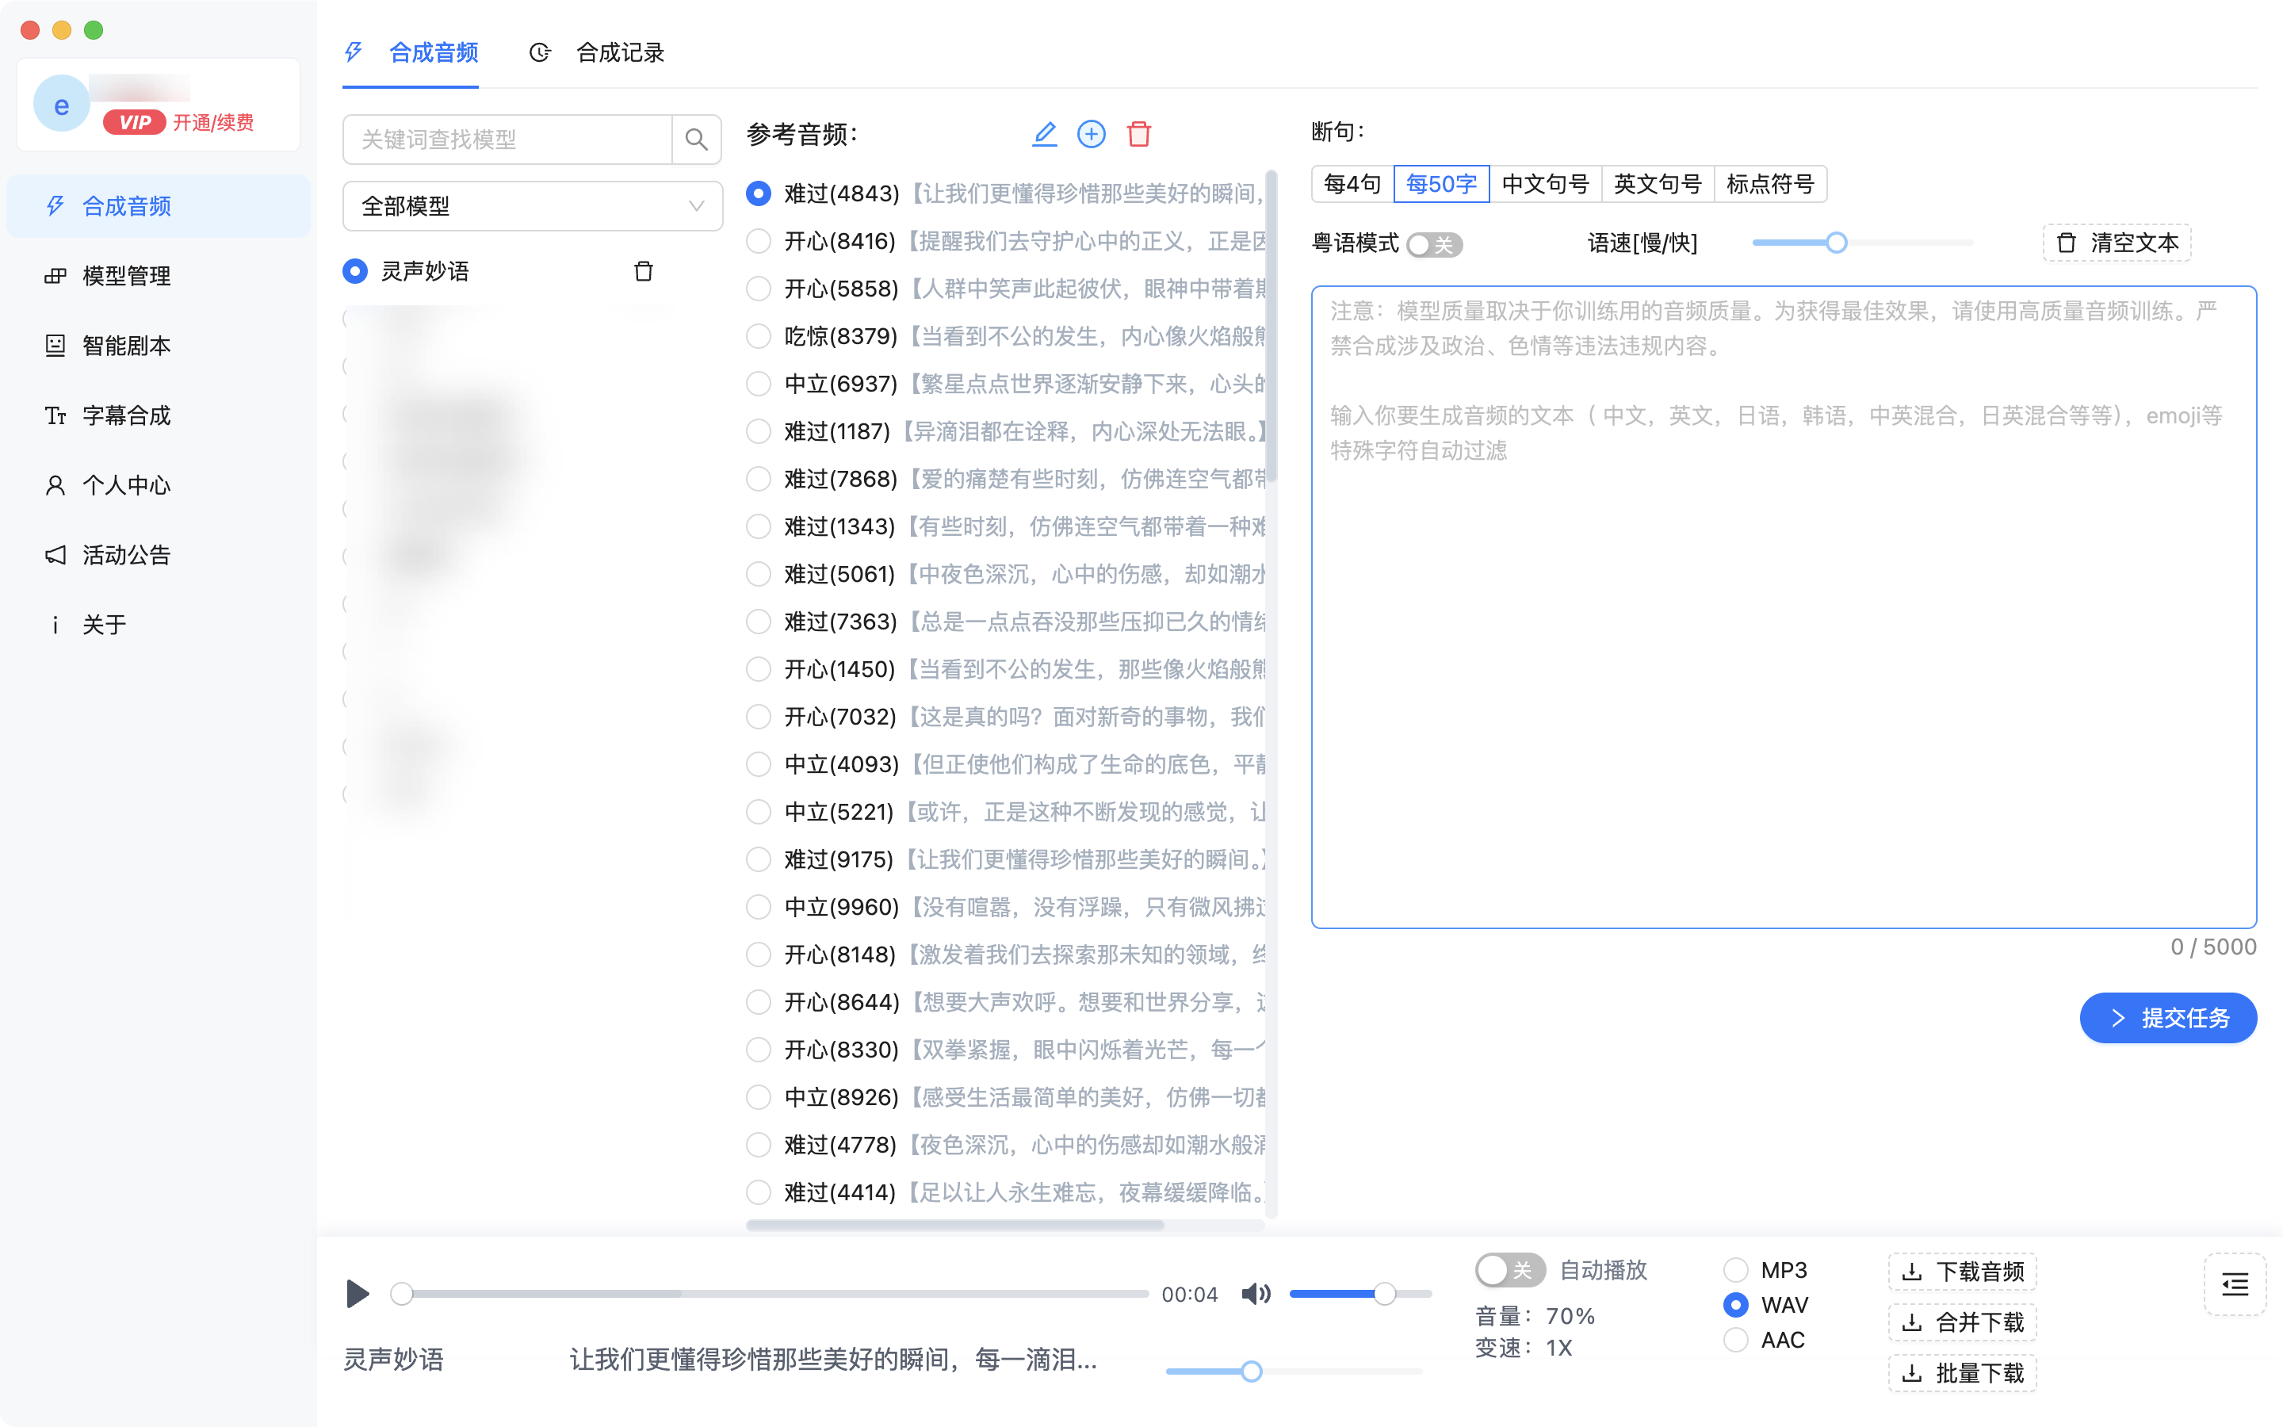
Task: Open 关于 in the sidebar
Action: click(159, 625)
